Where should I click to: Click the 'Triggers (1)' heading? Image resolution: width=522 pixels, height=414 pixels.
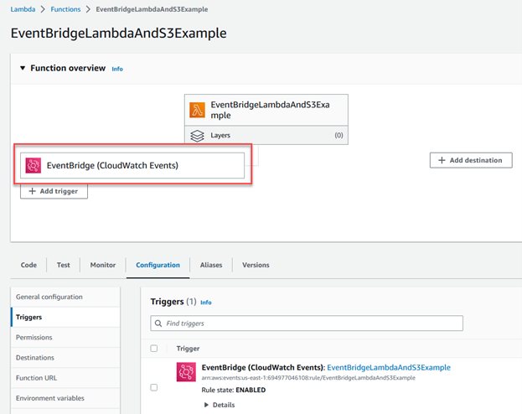click(x=173, y=302)
